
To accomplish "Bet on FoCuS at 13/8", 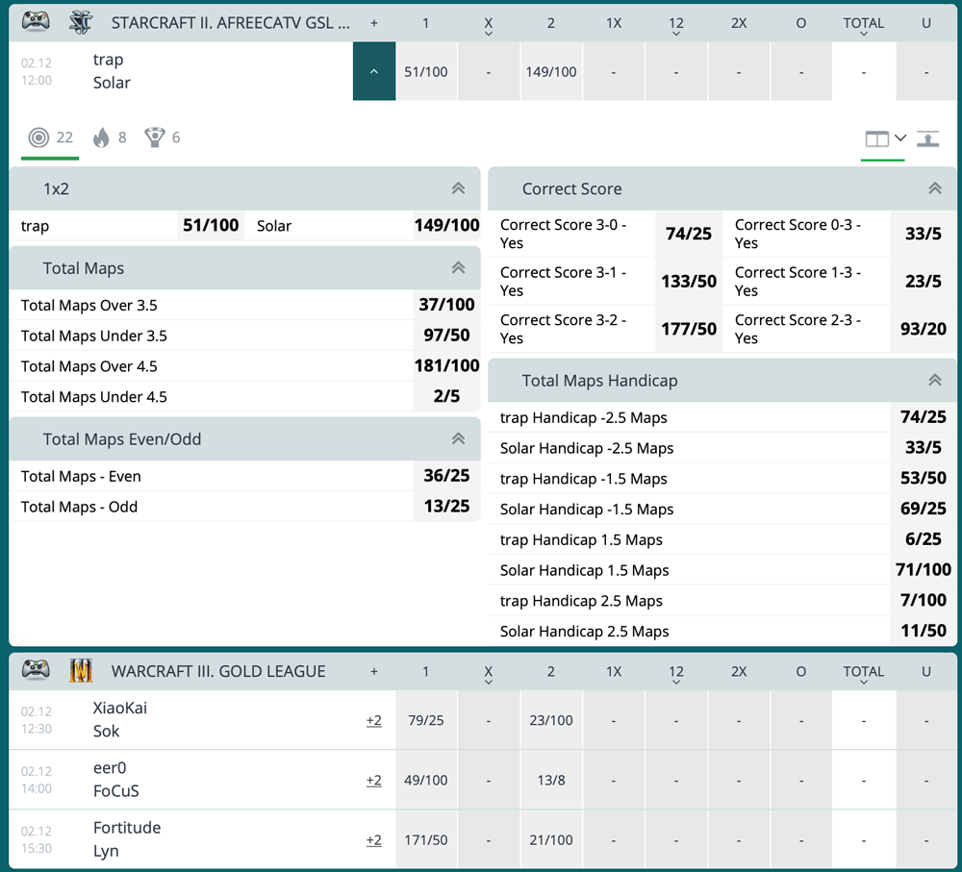I will click(551, 780).
